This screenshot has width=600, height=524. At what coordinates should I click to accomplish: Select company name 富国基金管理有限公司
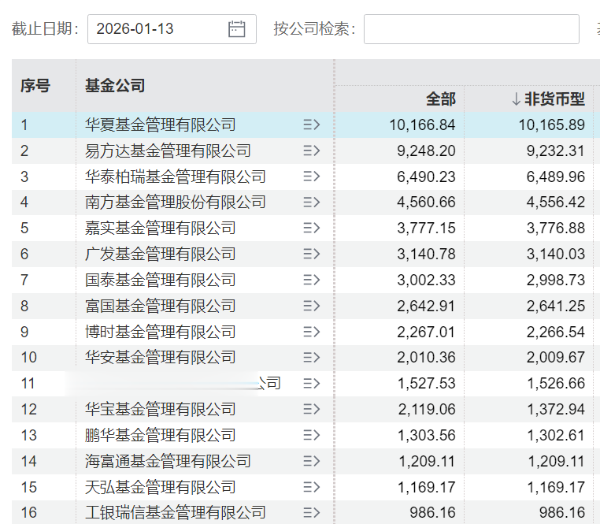point(161,306)
